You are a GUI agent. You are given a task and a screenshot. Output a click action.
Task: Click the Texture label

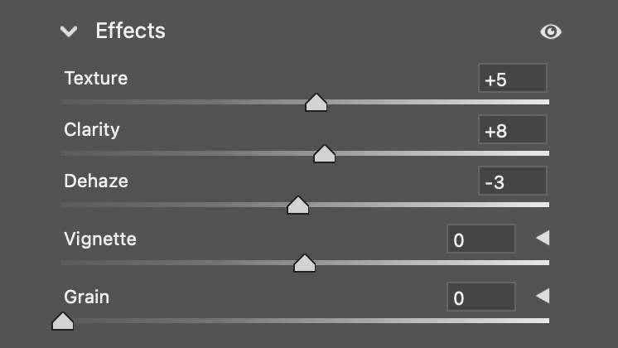coord(96,78)
